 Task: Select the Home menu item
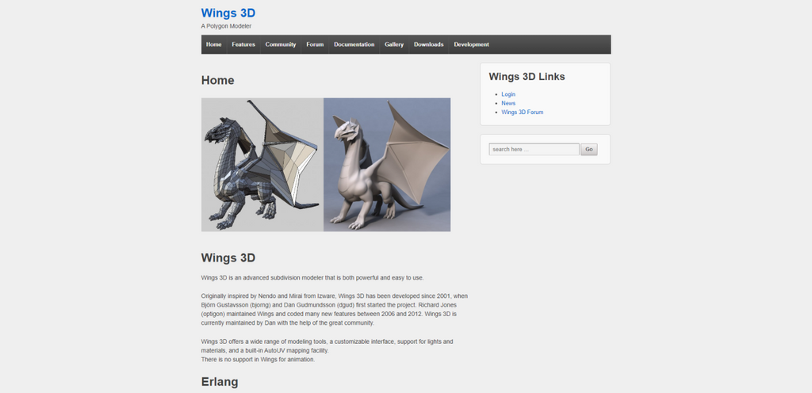(214, 44)
